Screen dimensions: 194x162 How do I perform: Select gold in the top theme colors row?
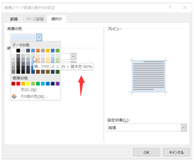click(48, 51)
